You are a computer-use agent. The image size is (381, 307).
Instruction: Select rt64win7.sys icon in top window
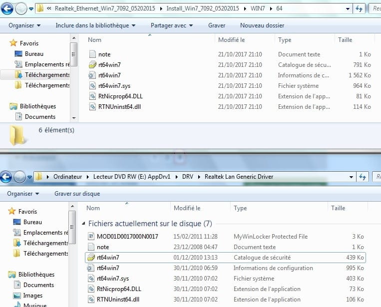pos(92,85)
